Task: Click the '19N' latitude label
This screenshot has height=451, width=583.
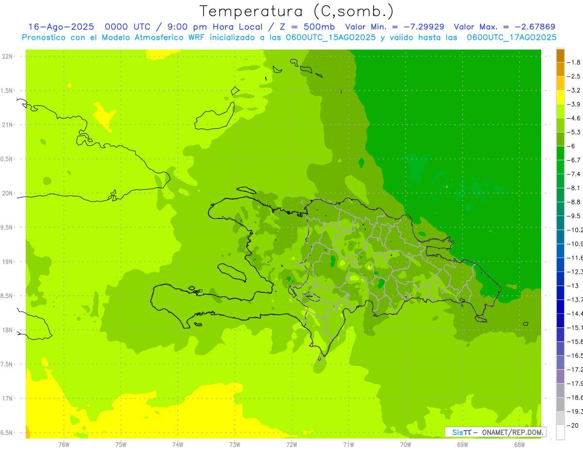Action: (8, 262)
